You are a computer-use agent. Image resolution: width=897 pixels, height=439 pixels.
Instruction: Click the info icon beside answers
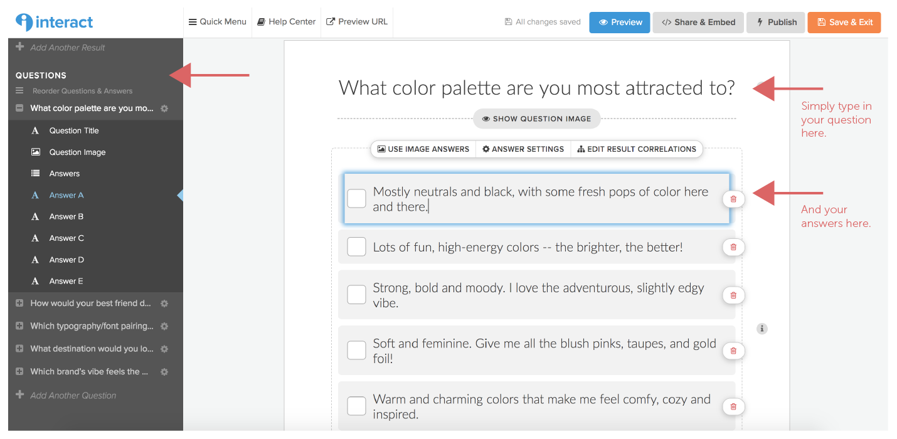click(762, 328)
